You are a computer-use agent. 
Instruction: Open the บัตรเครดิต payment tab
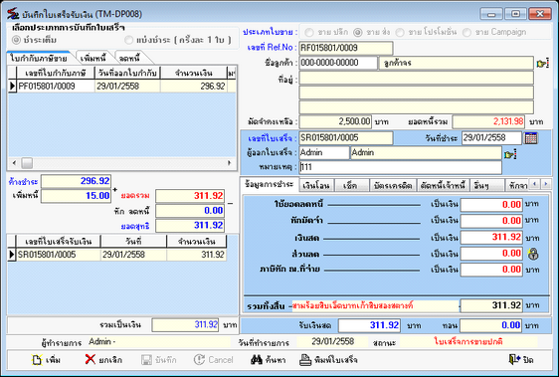(x=393, y=186)
